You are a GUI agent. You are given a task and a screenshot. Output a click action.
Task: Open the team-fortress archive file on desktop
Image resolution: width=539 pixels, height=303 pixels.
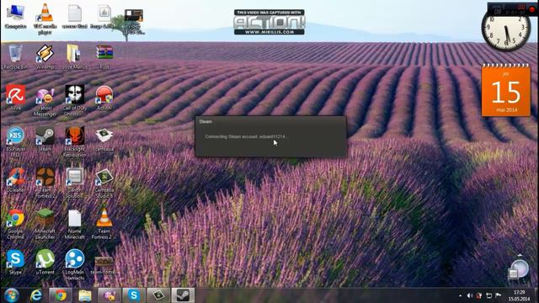click(x=104, y=265)
